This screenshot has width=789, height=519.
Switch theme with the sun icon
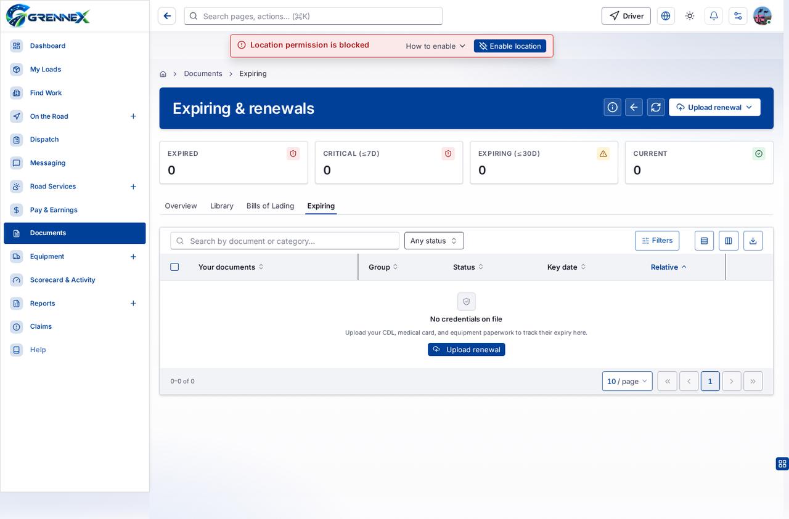click(690, 16)
